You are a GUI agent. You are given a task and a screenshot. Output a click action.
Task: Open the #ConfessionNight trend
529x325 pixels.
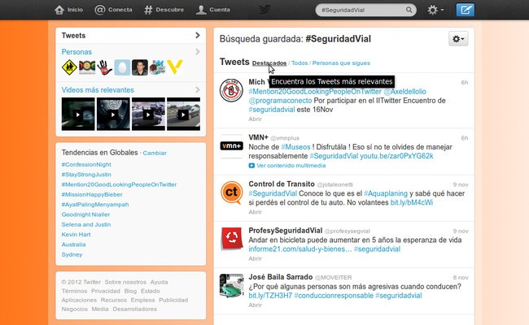click(x=86, y=164)
